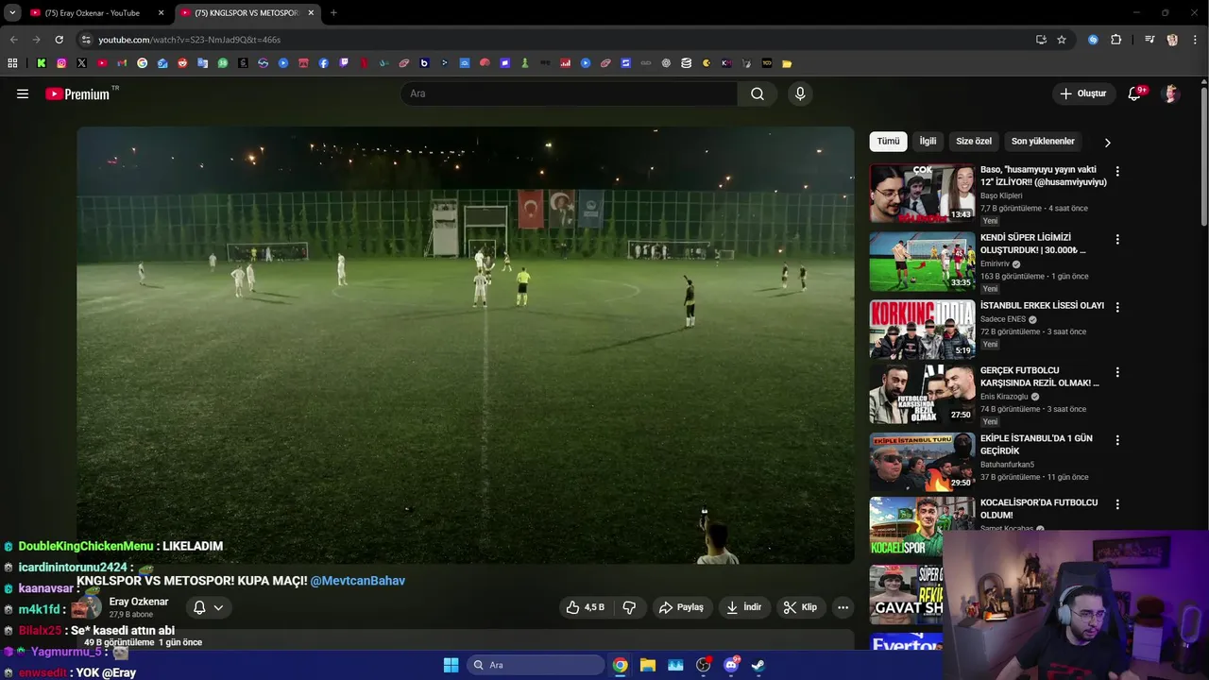Open the subscription notification bell dropdown
Screen dimensions: 1209x680
pyautogui.click(x=208, y=607)
